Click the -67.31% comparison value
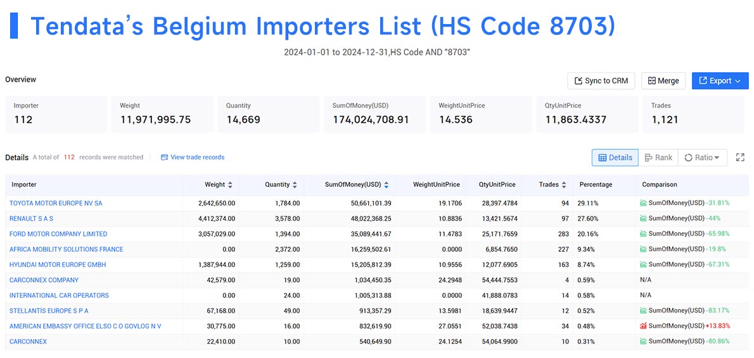The width and height of the screenshot is (754, 358). coord(717,264)
